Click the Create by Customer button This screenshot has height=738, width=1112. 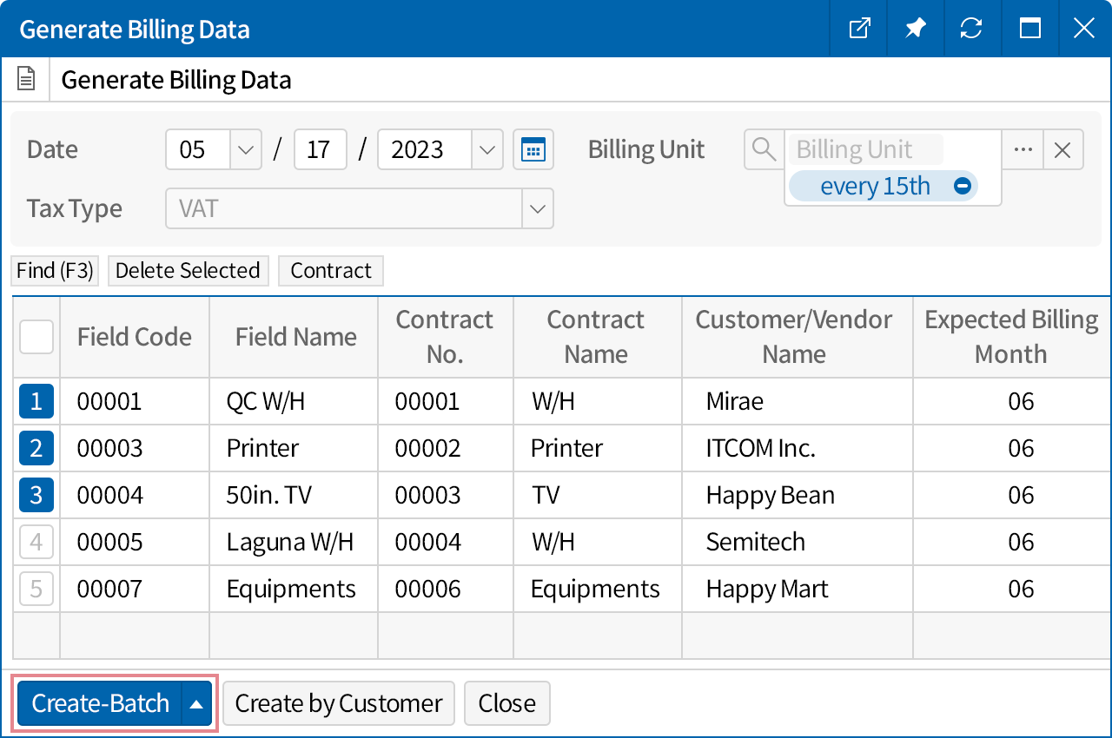tap(339, 703)
